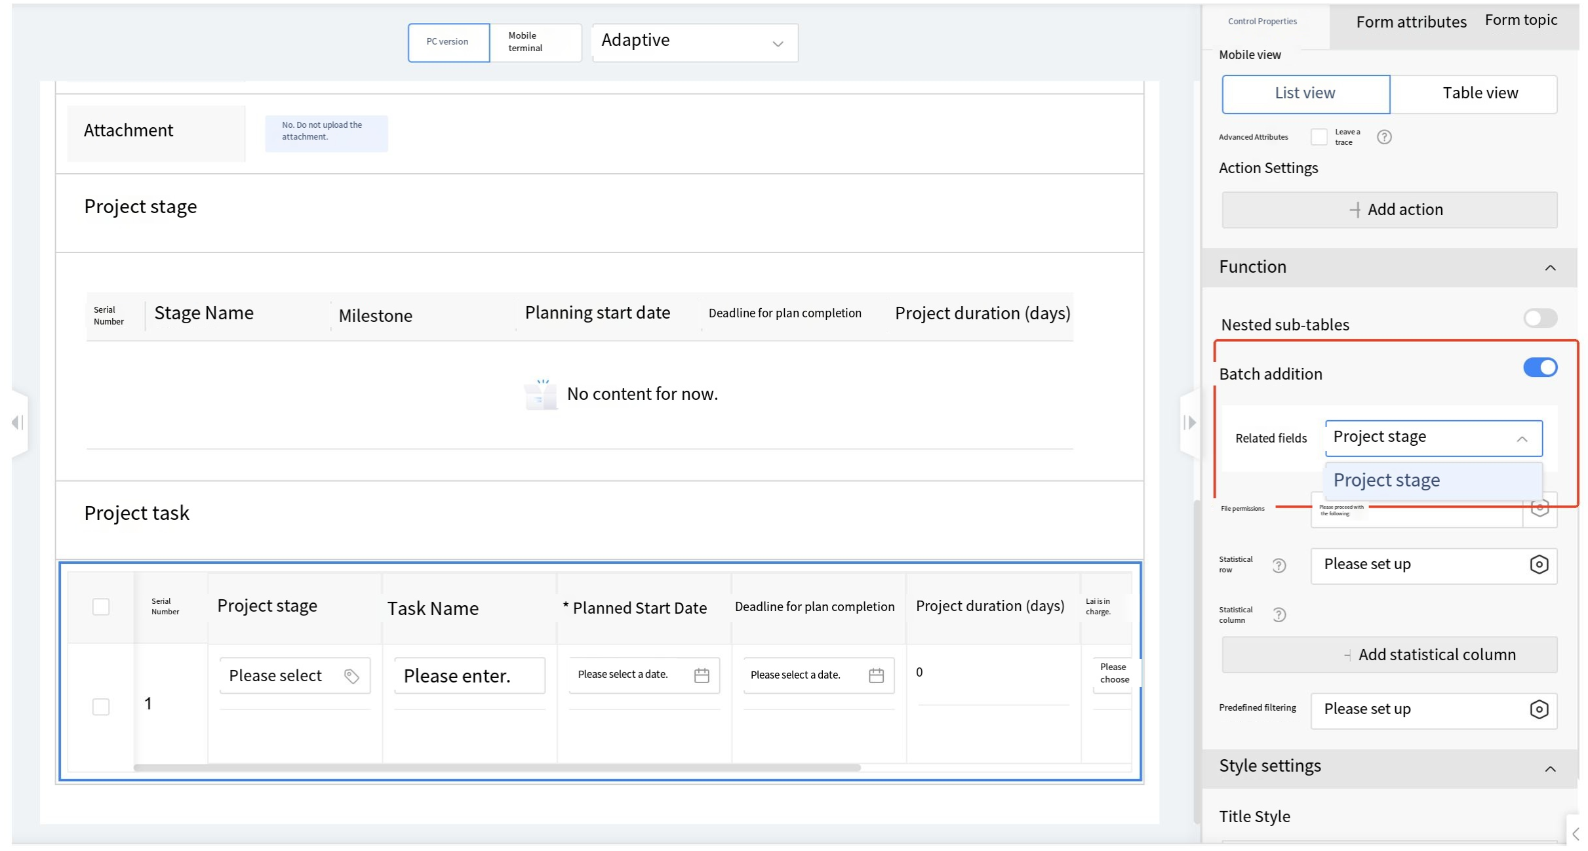Click the Predefined filtering settings gear icon

(x=1538, y=709)
